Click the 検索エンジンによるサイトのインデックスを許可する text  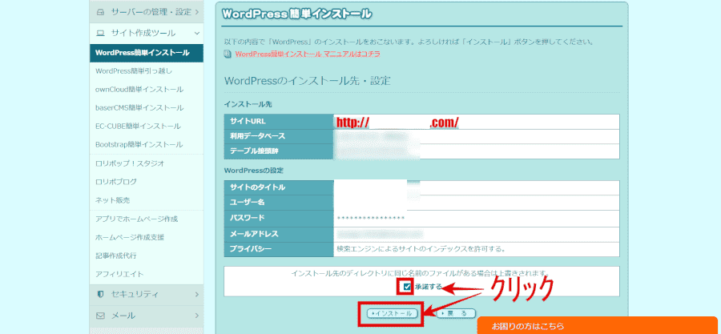coord(421,249)
